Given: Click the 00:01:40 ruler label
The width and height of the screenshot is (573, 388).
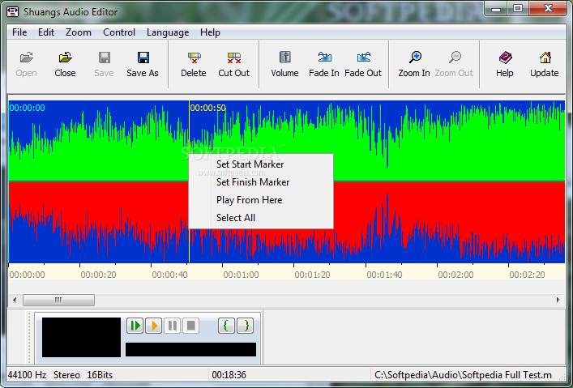Looking at the screenshot, I should [x=384, y=275].
